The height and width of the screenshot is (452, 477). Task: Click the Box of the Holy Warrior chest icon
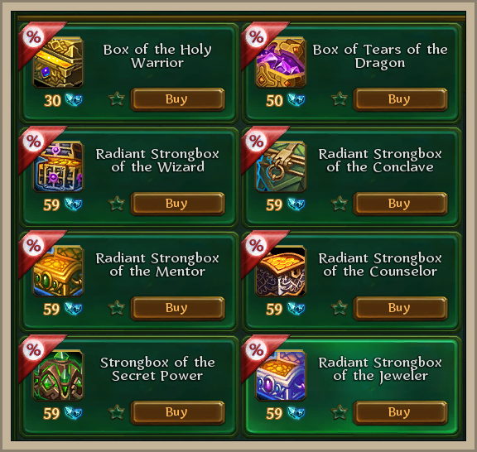[58, 63]
